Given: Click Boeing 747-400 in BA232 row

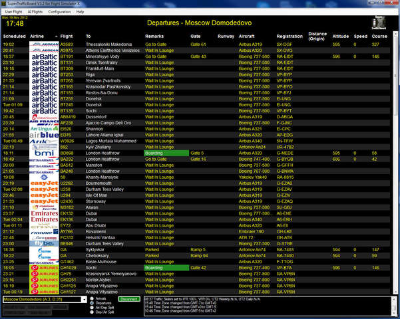Looking at the screenshot, I should click(x=254, y=159).
